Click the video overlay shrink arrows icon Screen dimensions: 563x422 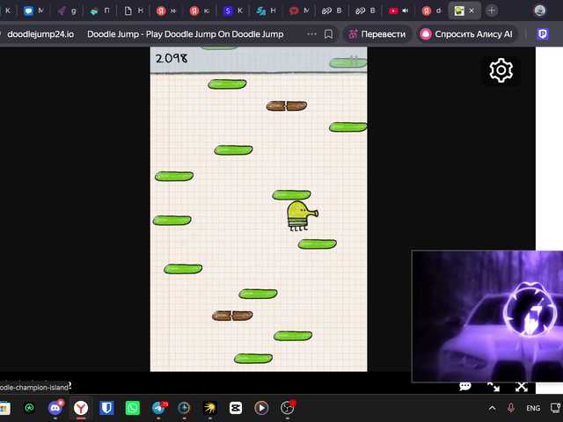pos(494,387)
